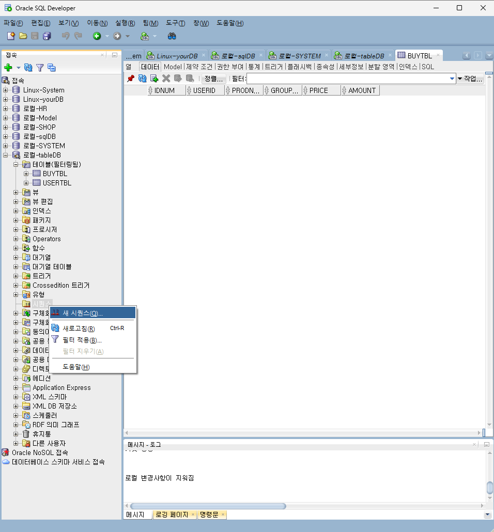Open the filter field dropdown arrow
Viewport: 494px width, 532px height.
(452, 79)
